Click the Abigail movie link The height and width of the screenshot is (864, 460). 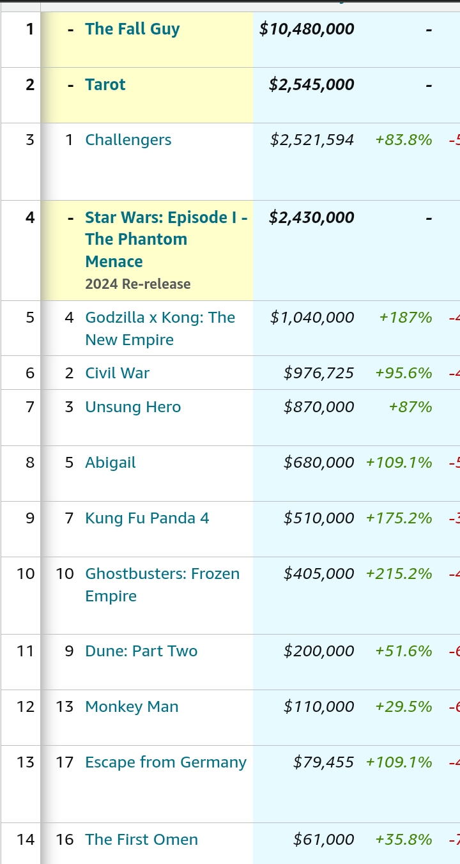tap(111, 463)
